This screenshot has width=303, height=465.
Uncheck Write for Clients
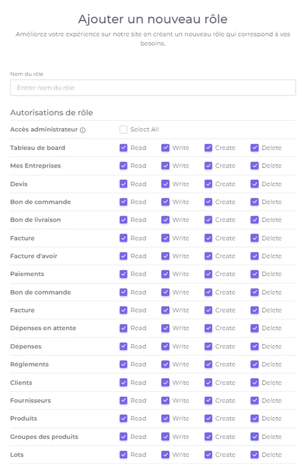(x=165, y=383)
